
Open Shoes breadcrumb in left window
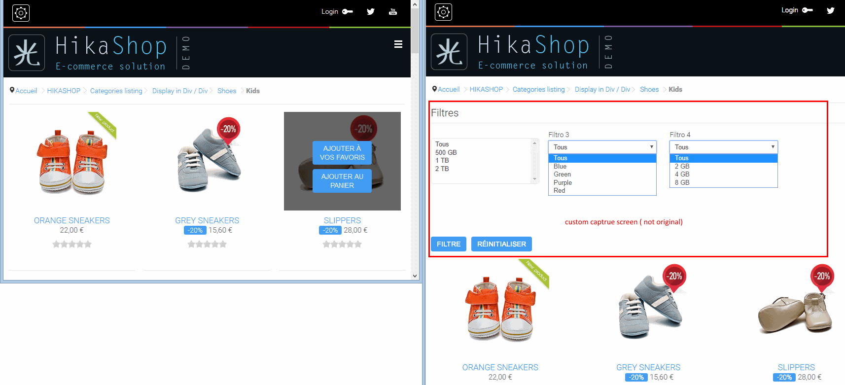point(227,91)
